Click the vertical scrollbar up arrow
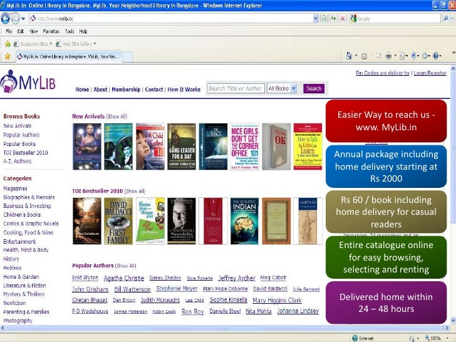The image size is (456, 342). [453, 69]
